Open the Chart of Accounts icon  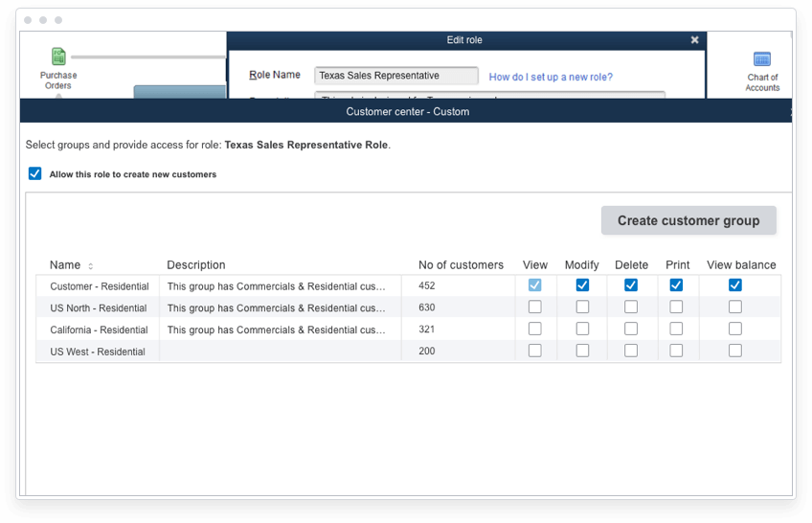[762, 59]
